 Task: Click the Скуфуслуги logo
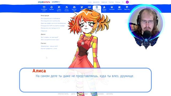coord(44,2)
